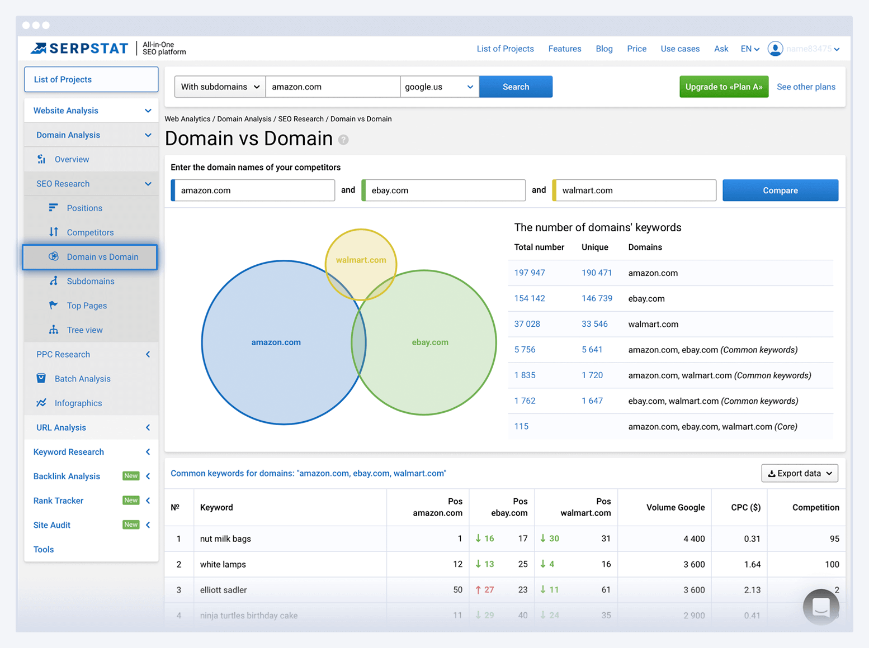Open Blog in top navigation
The width and height of the screenshot is (869, 648).
pos(604,49)
